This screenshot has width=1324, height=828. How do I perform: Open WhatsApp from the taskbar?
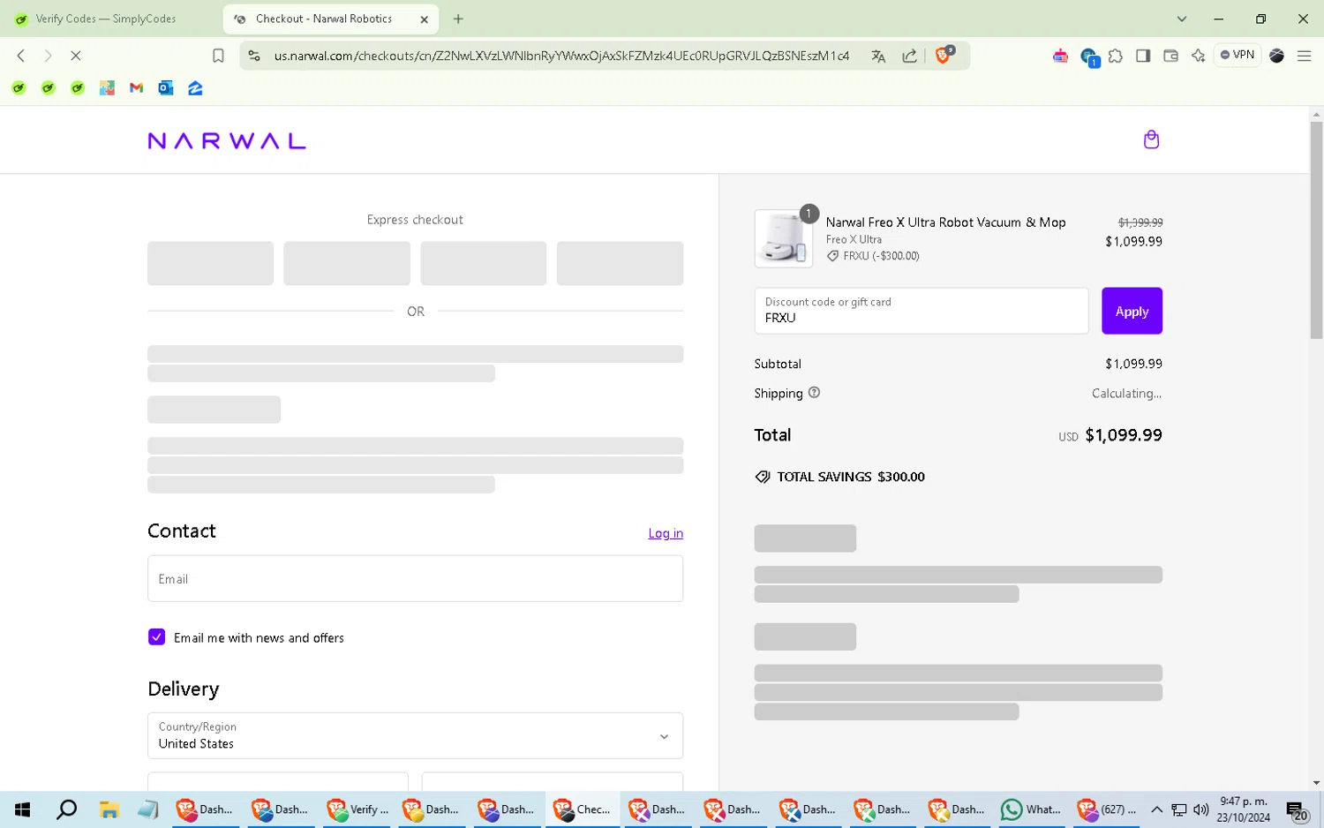tap(1031, 809)
